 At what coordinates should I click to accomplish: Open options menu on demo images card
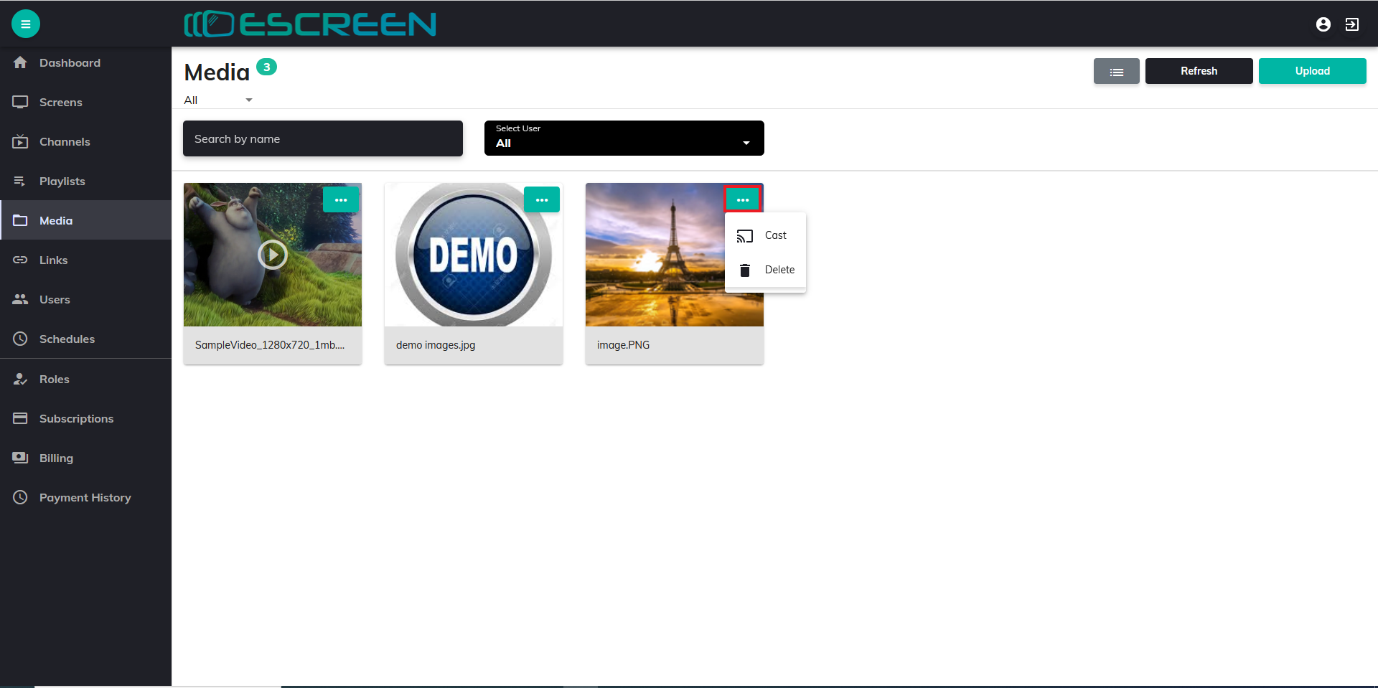point(542,200)
